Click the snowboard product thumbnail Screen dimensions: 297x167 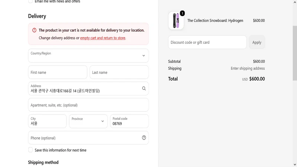176,21
